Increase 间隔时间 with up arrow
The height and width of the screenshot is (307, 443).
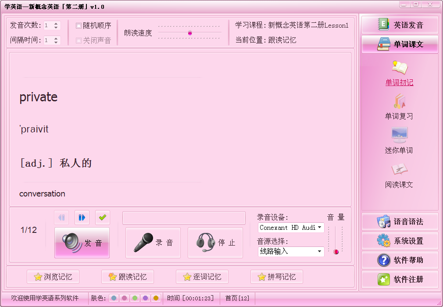(56, 39)
